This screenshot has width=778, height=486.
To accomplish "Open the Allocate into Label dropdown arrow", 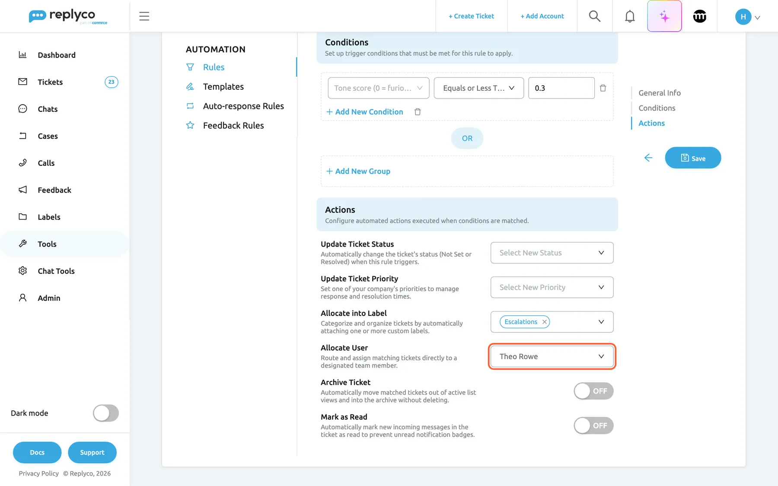I will [601, 322].
